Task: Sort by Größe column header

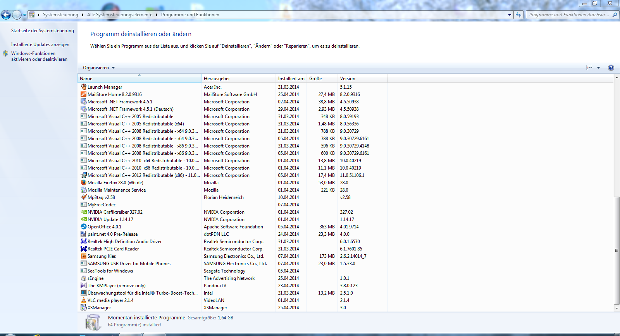Action: (x=322, y=78)
